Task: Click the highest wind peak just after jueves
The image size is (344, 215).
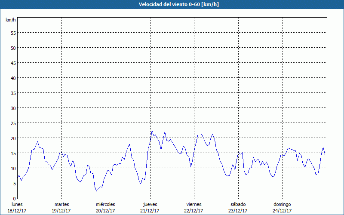Action: pos(152,130)
